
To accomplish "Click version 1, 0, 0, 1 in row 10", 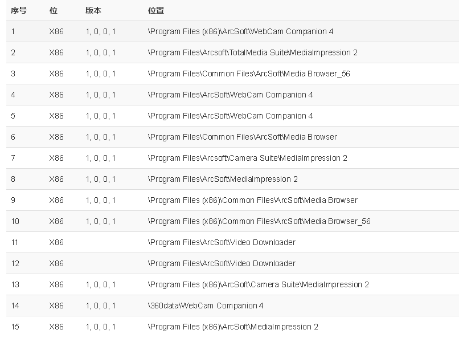I will pos(101,221).
